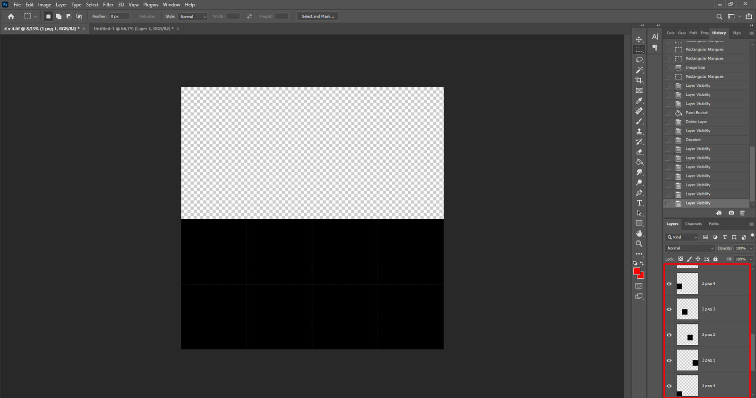The image size is (756, 398).
Task: Select the Path Selection tool
Action: coord(639,213)
